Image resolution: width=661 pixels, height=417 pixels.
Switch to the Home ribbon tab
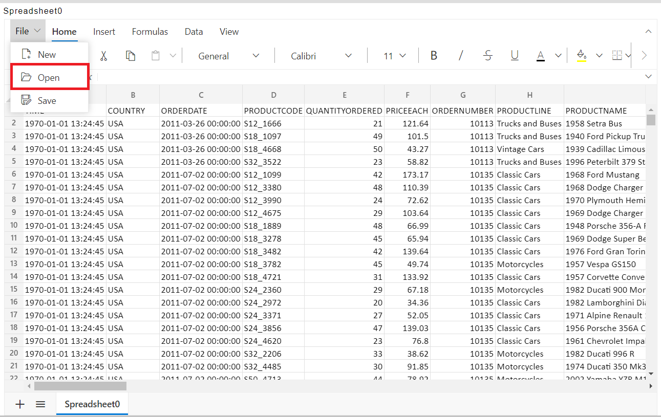(x=65, y=32)
